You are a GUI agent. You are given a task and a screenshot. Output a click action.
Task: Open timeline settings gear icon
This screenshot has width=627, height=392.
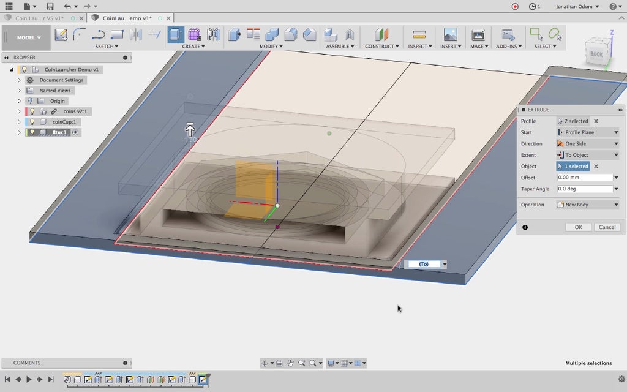(621, 380)
